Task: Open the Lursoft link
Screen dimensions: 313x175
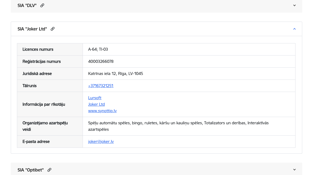Action: [x=95, y=98]
